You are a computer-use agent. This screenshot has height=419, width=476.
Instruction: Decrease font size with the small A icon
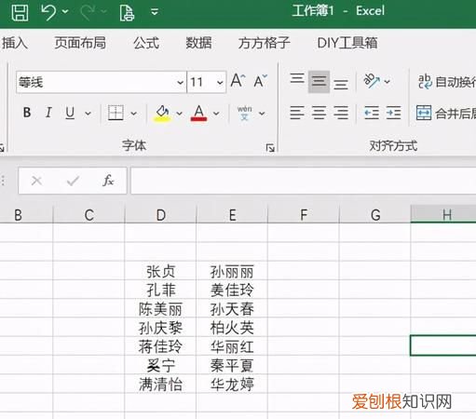pyautogui.click(x=260, y=81)
